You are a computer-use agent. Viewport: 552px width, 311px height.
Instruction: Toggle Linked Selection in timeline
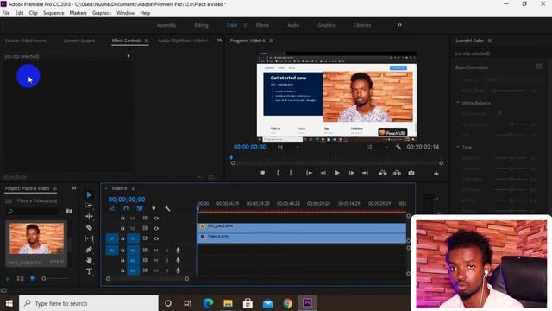[140, 208]
